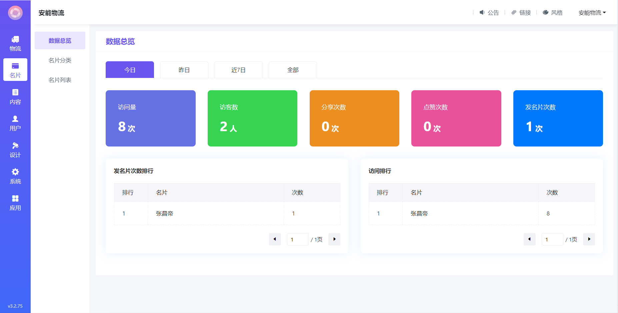Go to previous page in 访问排行

pos(529,239)
